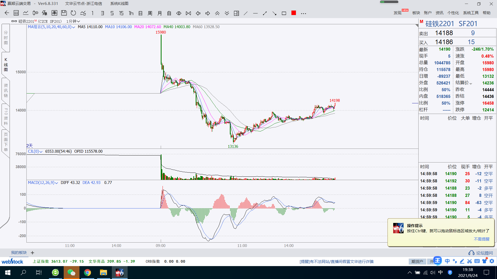The width and height of the screenshot is (497, 279).
Task: Select the 1-hour period icon
Action: 131,13
